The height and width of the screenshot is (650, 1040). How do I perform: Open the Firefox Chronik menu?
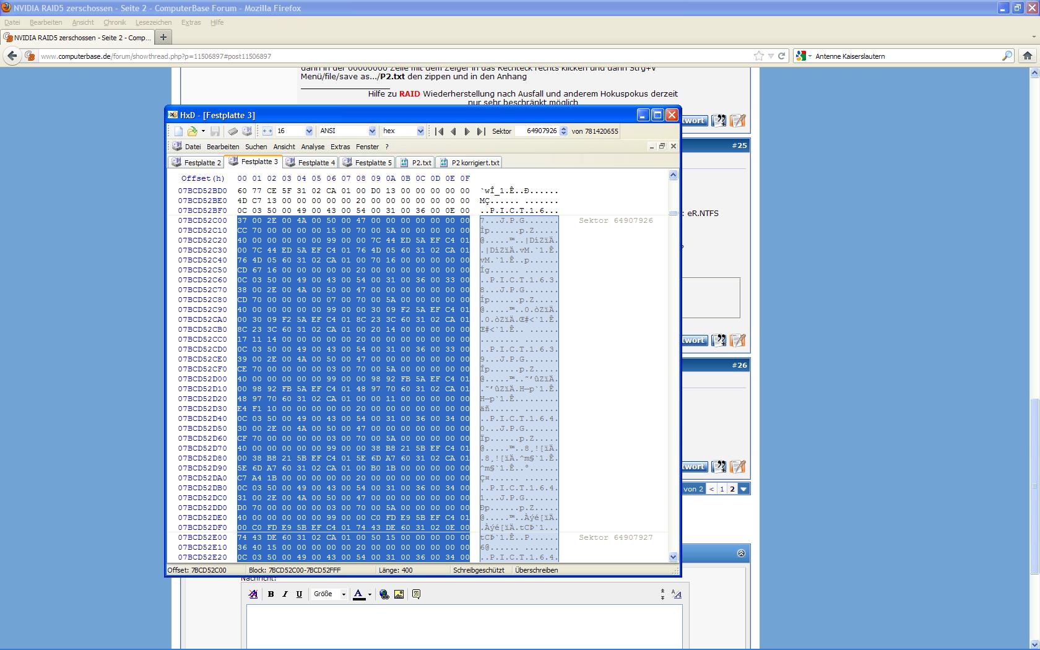tap(115, 22)
